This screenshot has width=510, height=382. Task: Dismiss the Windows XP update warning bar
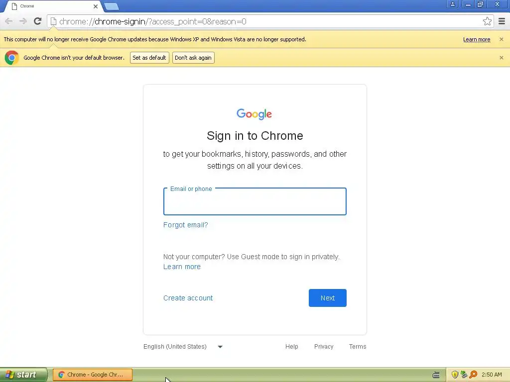pyautogui.click(x=502, y=39)
